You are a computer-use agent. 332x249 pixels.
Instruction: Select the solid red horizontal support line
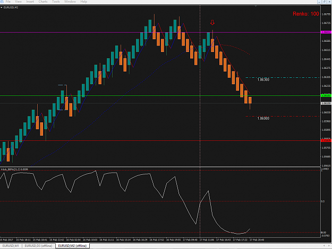click(x=160, y=140)
